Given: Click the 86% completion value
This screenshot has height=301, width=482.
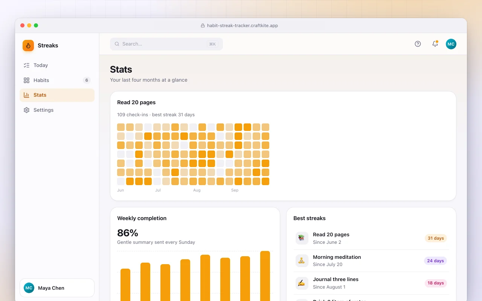Looking at the screenshot, I should pos(128,233).
